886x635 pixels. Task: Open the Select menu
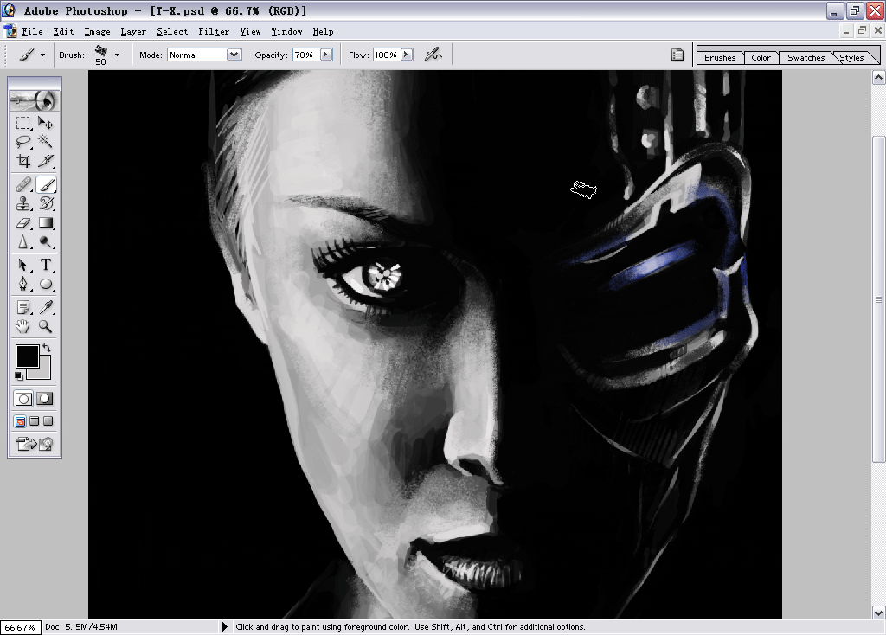point(172,32)
